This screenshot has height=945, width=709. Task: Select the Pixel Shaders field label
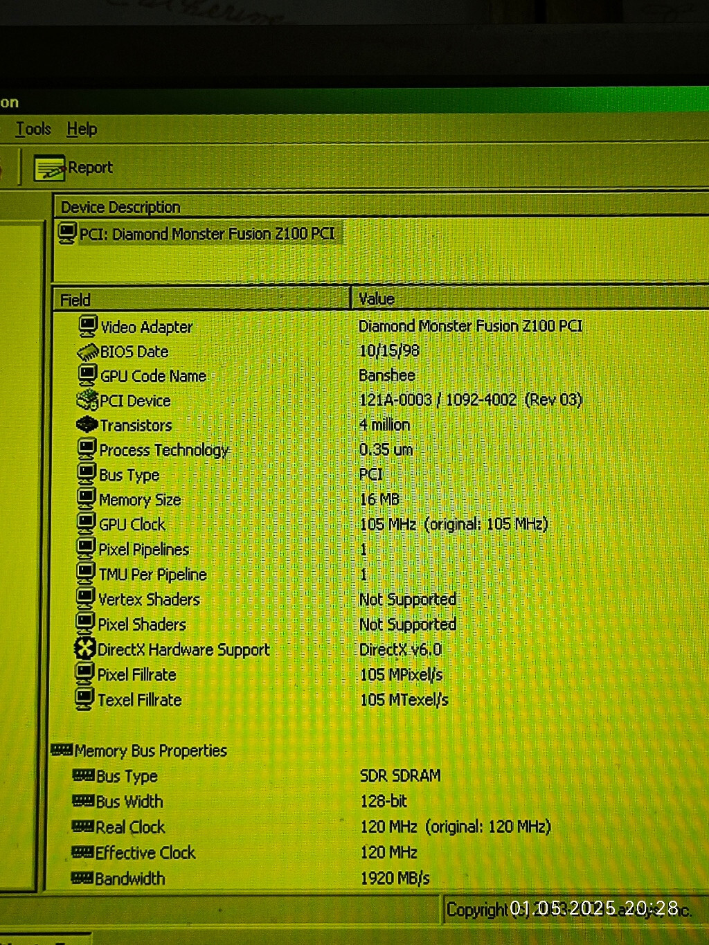tap(142, 624)
